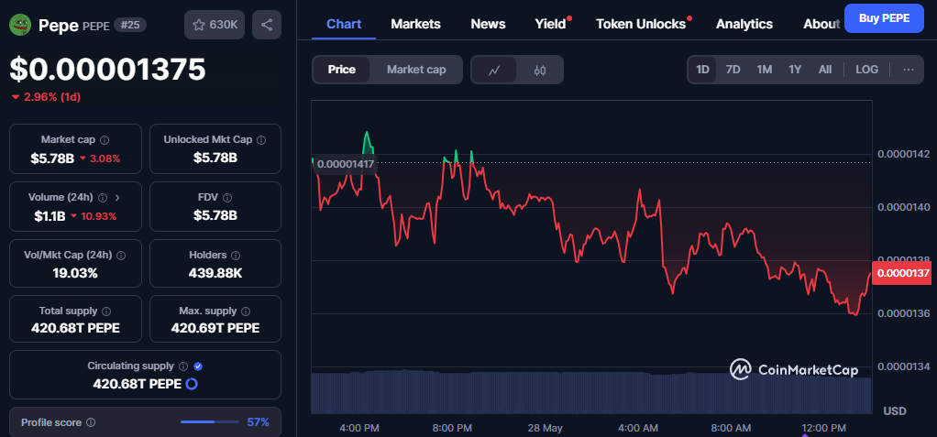Set chart range to 1M
The height and width of the screenshot is (437, 937).
point(765,70)
